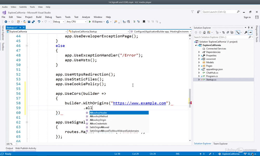Expand the Pages folder node
This screenshot has height=156, width=260.
(199, 66)
